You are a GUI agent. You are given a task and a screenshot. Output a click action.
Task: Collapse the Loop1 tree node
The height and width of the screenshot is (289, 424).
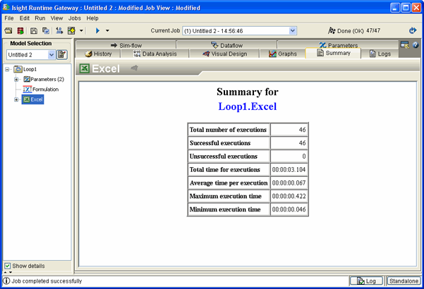click(8, 70)
